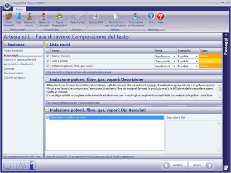Click the Lista rischi header icon

[x=47, y=45]
